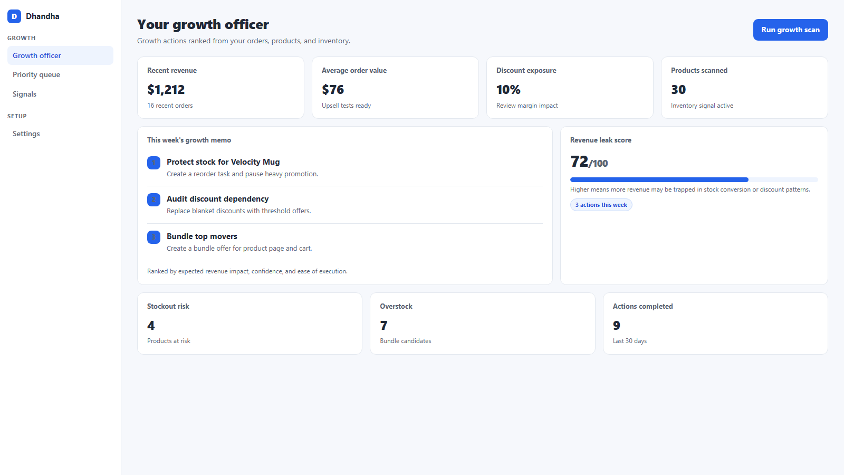Click the Revenue leak score progress bar

tap(694, 179)
